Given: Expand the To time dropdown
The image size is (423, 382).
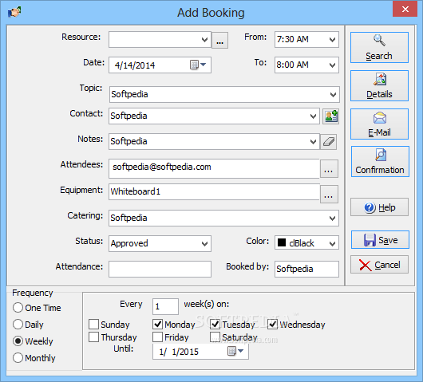Looking at the screenshot, I should coord(332,65).
